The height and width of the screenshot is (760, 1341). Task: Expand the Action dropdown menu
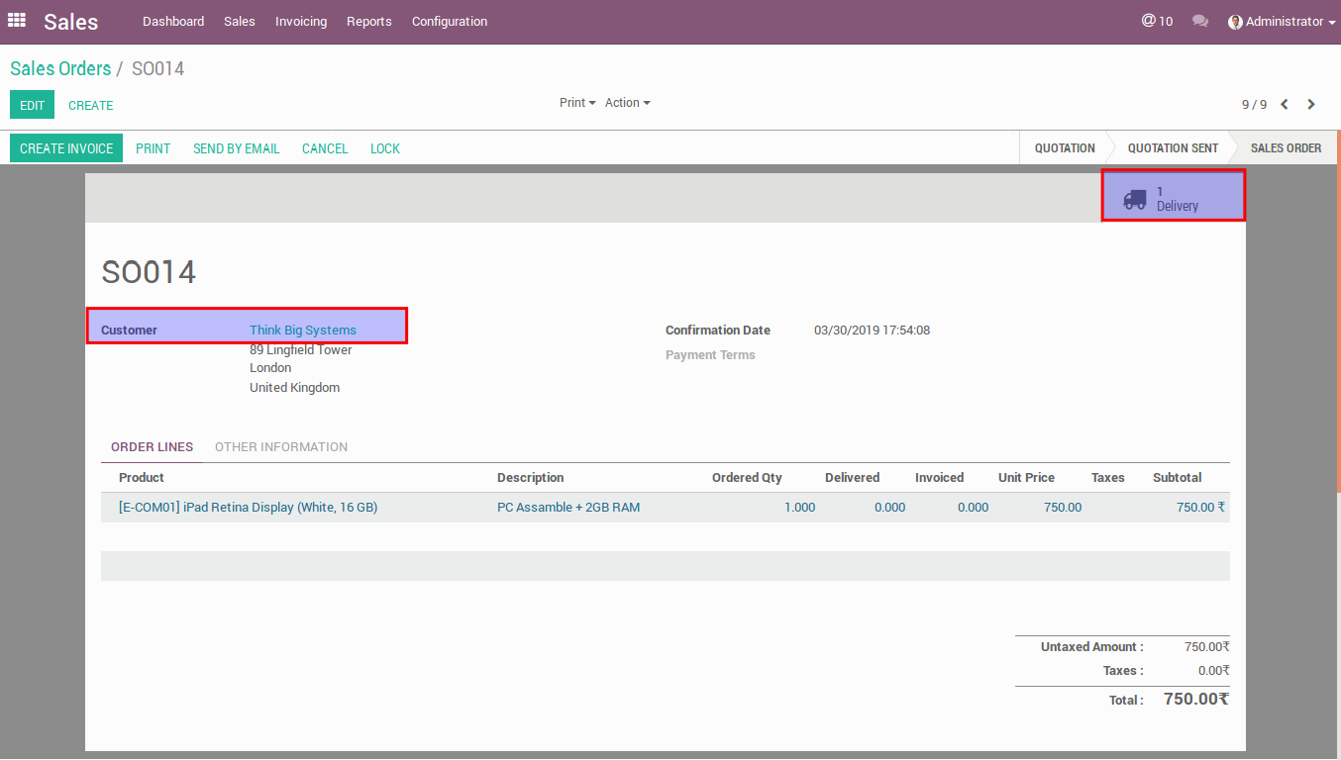pos(627,103)
